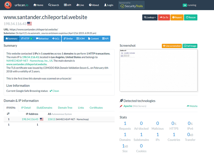Expand the Lookup dropdown button

click(x=150, y=17)
